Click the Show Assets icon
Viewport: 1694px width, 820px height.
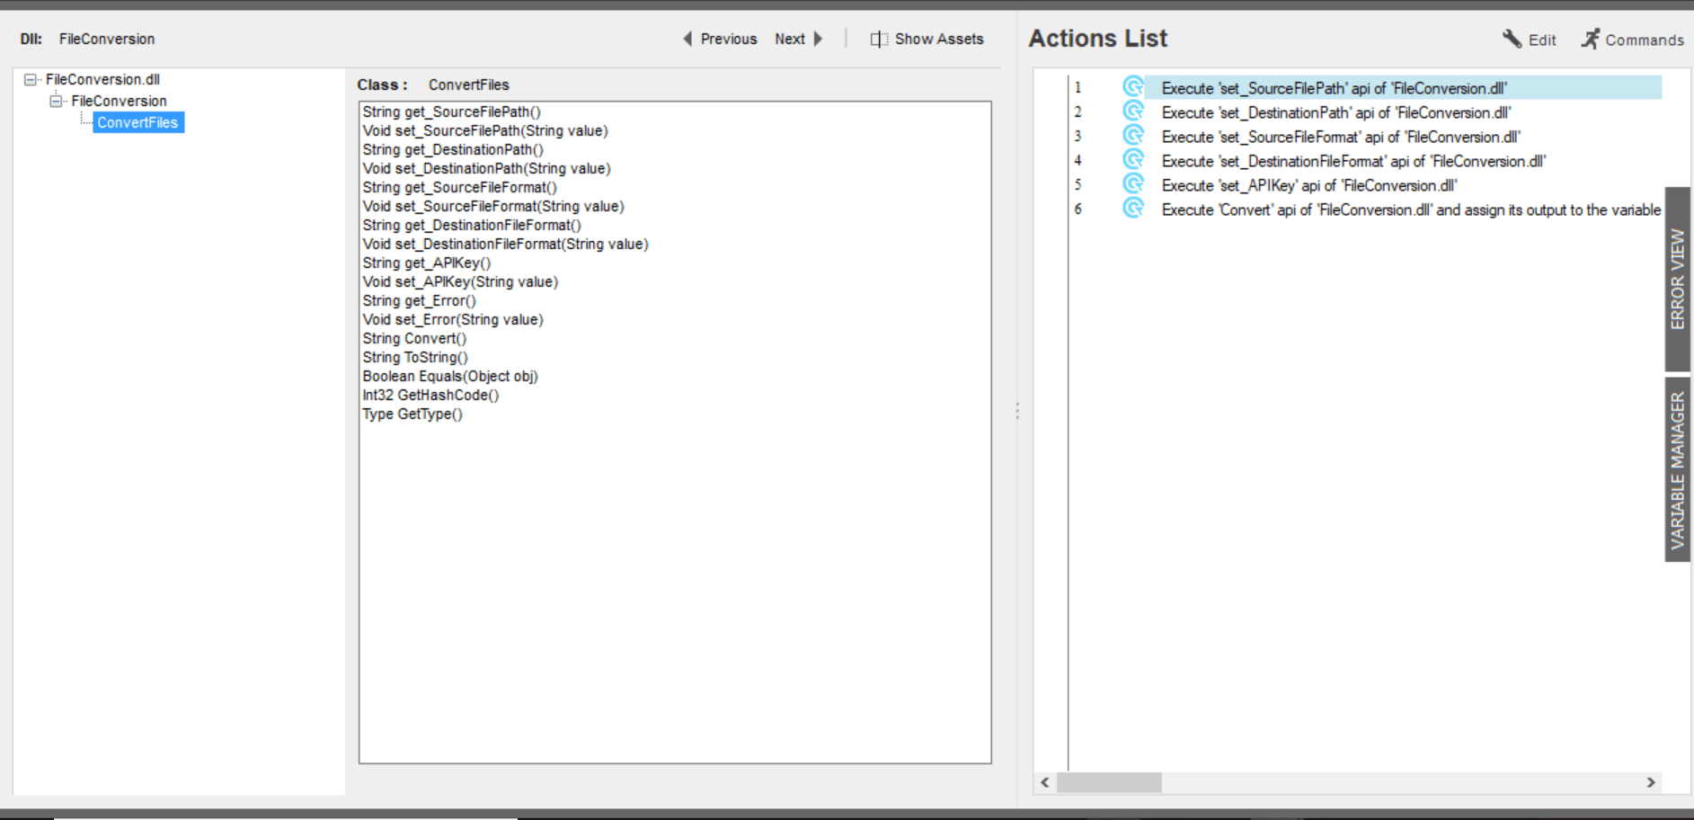pos(879,39)
